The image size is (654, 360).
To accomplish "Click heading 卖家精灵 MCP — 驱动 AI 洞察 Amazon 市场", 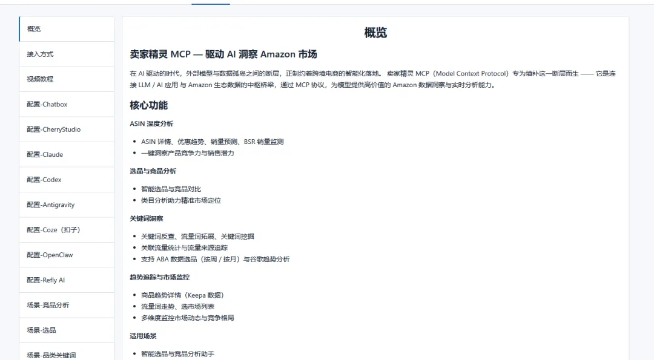I will click(x=223, y=54).
